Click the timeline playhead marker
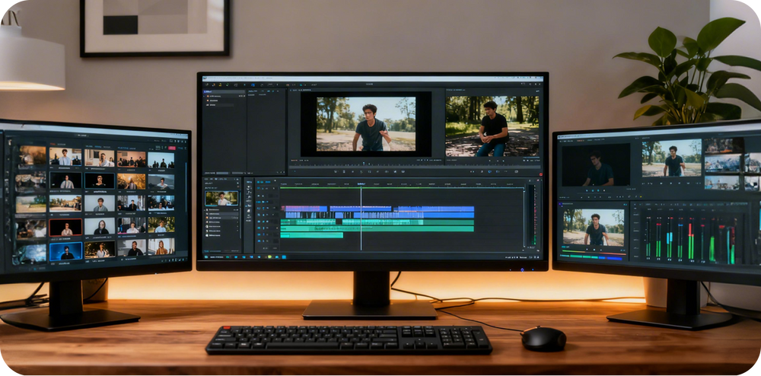Viewport: 761px width, 376px height. coord(361,184)
